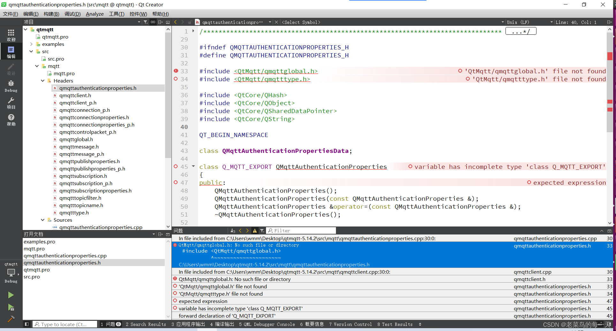Open the Help mode
Screen dimensions: 616x331
[x=11, y=120]
